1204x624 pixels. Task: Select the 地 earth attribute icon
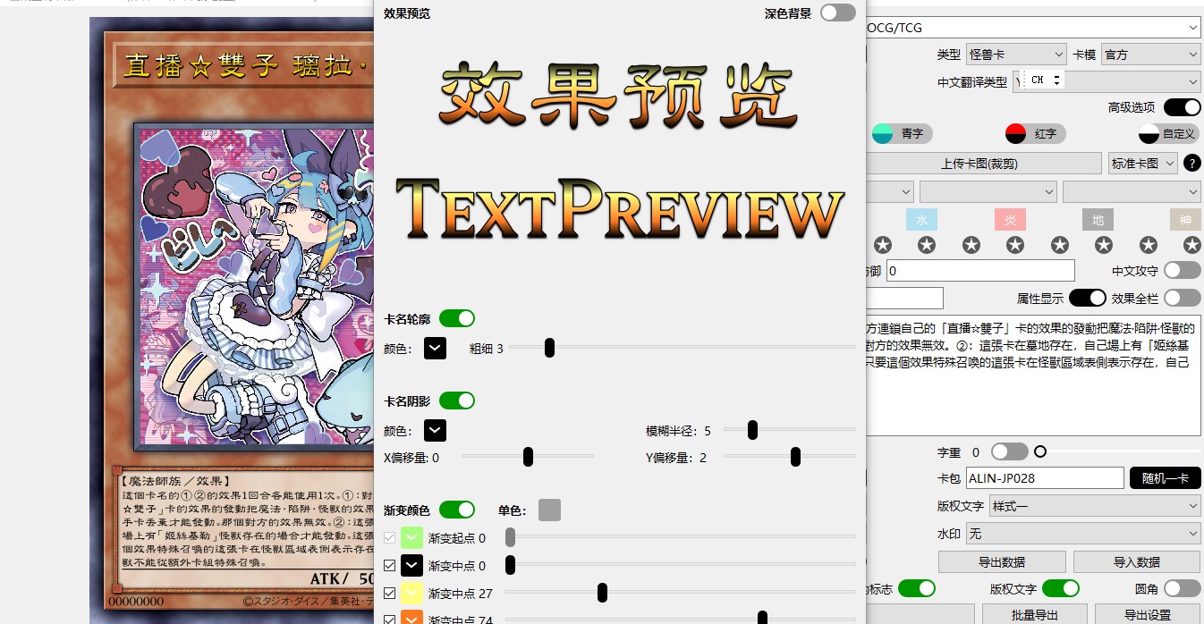click(x=1098, y=219)
